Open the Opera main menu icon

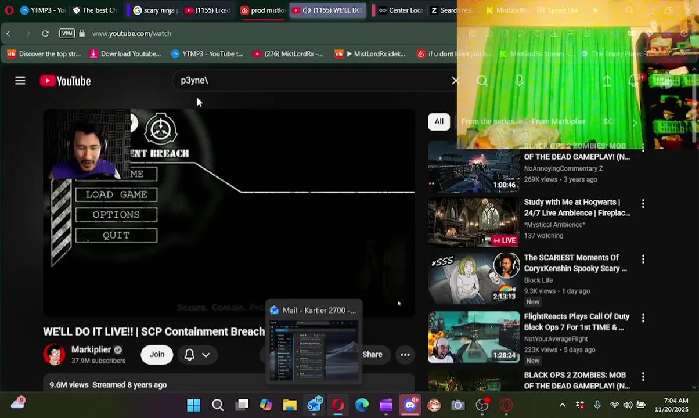(x=9, y=10)
